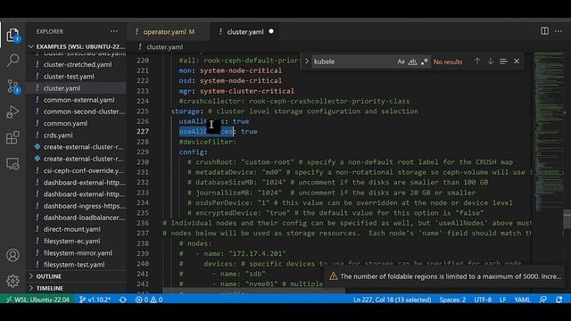This screenshot has width=571, height=321.
Task: Click the v1.10.2* branch in status bar
Action: pos(95,300)
